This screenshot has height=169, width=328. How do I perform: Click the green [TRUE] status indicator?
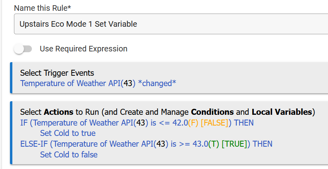coord(235,143)
